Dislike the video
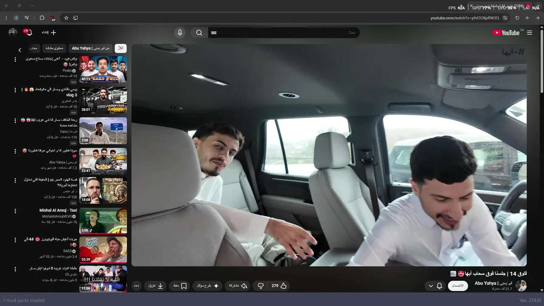 click(x=261, y=286)
